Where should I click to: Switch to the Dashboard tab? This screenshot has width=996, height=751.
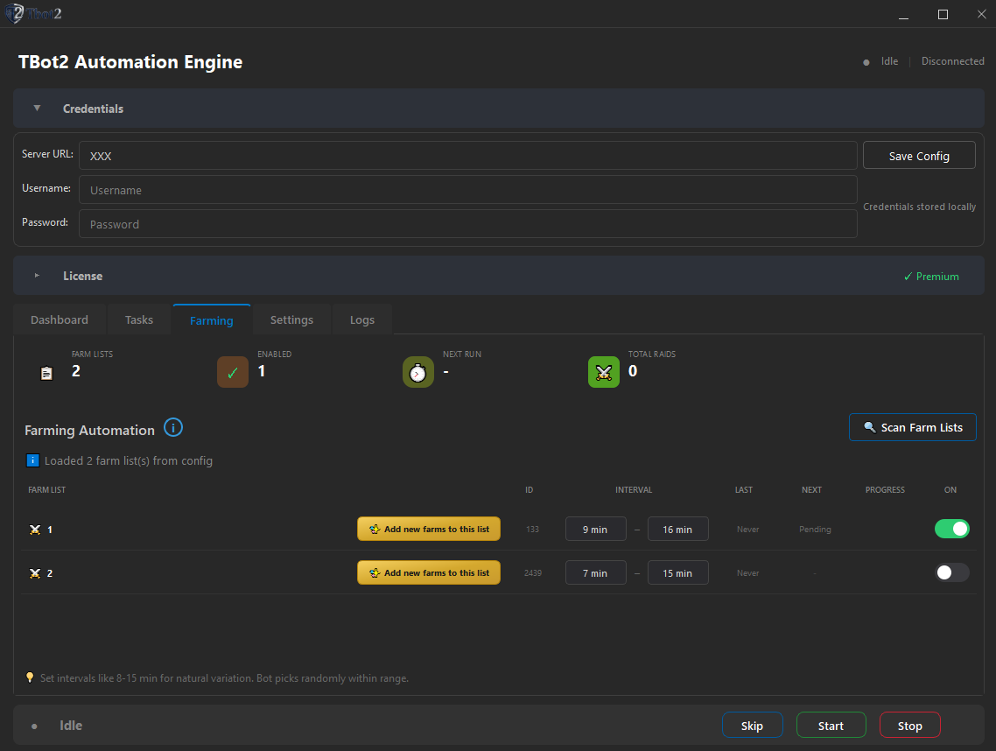[59, 319]
